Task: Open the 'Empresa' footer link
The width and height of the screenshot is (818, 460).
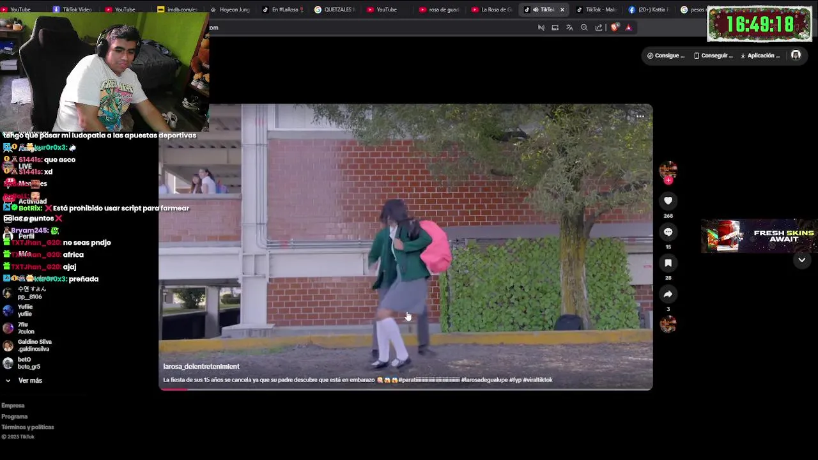Action: pos(13,406)
